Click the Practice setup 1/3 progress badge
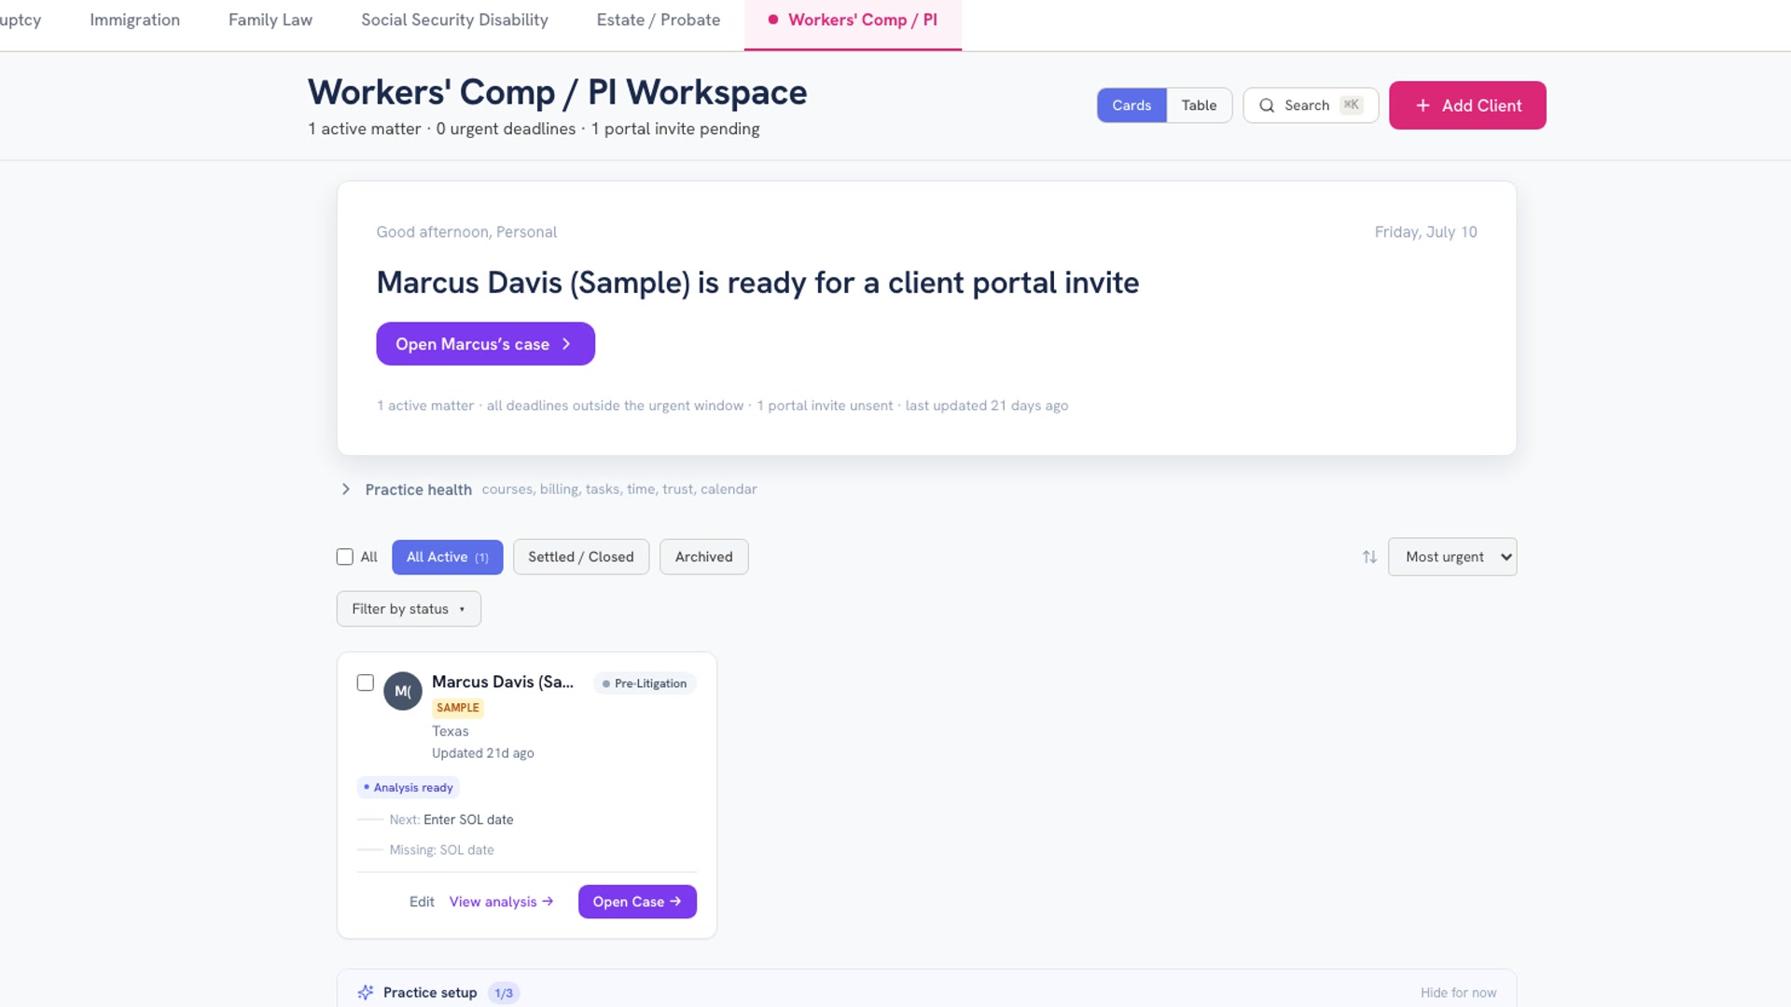Viewport: 1791px width, 1007px height. (504, 993)
